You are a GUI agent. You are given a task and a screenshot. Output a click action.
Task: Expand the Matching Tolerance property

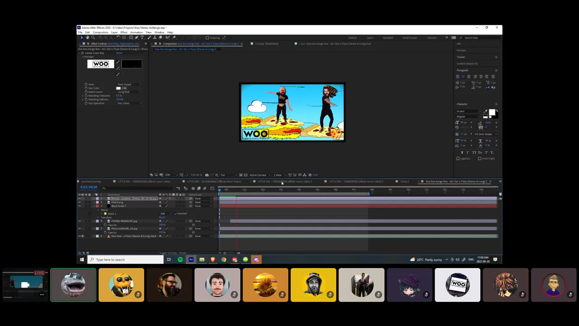click(x=82, y=96)
